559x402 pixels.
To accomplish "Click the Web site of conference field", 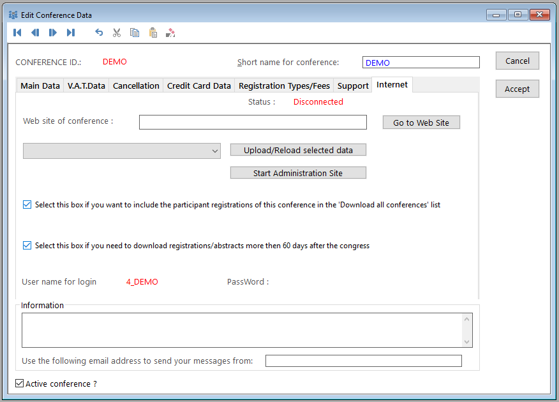I will click(x=253, y=122).
